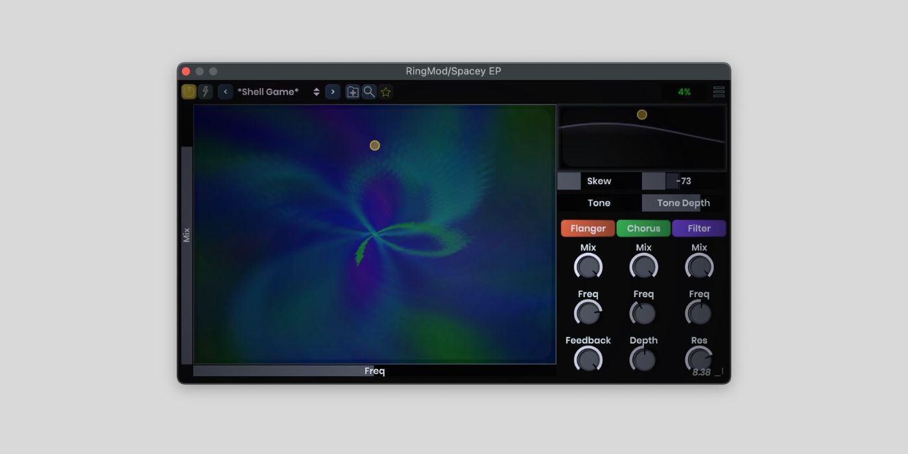Click the Filter Freq knob
Viewport: 908px width, 454px height.
pos(699,313)
